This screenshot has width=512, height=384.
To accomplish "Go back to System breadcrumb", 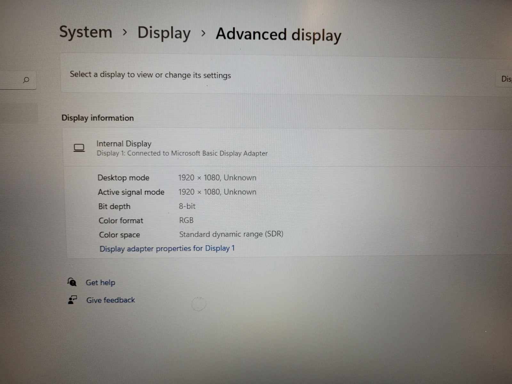I will click(x=86, y=32).
